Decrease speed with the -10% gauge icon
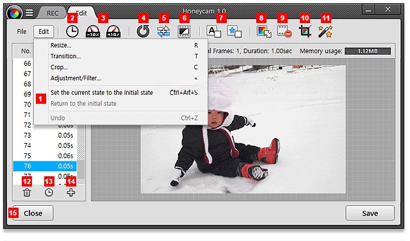 coord(93,31)
